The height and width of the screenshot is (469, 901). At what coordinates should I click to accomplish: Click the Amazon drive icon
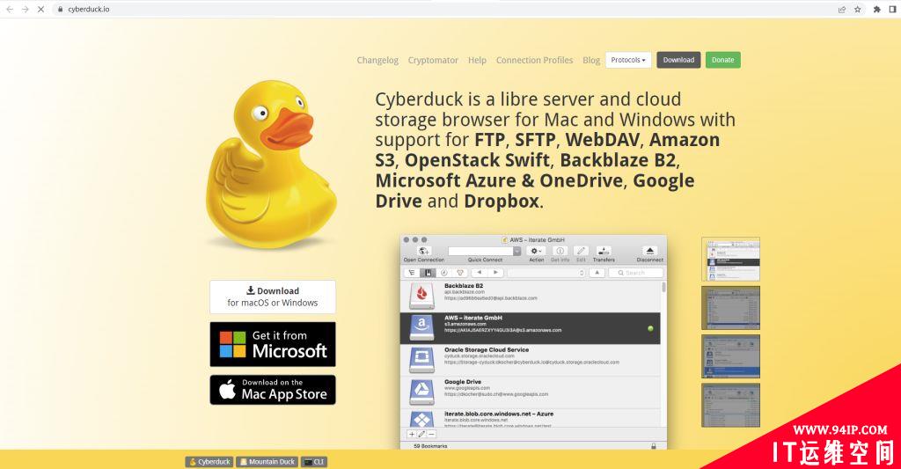tap(421, 328)
